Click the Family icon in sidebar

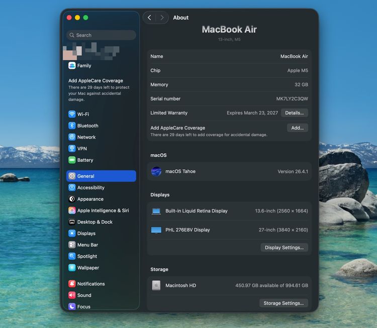tap(72, 66)
